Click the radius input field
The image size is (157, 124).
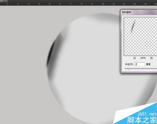click(139, 64)
